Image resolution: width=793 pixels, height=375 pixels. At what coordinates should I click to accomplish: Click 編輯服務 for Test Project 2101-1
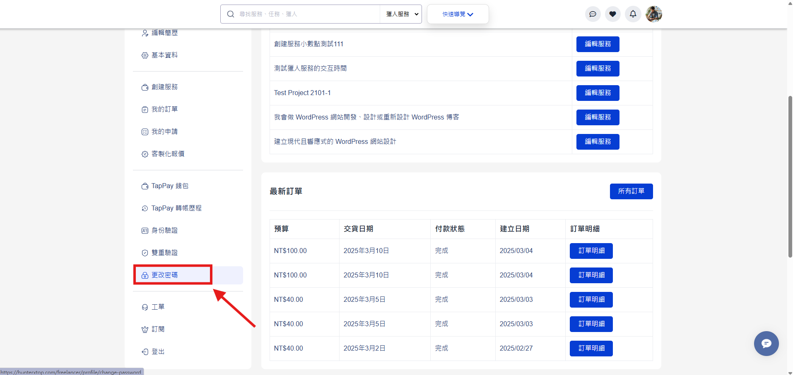click(x=598, y=93)
